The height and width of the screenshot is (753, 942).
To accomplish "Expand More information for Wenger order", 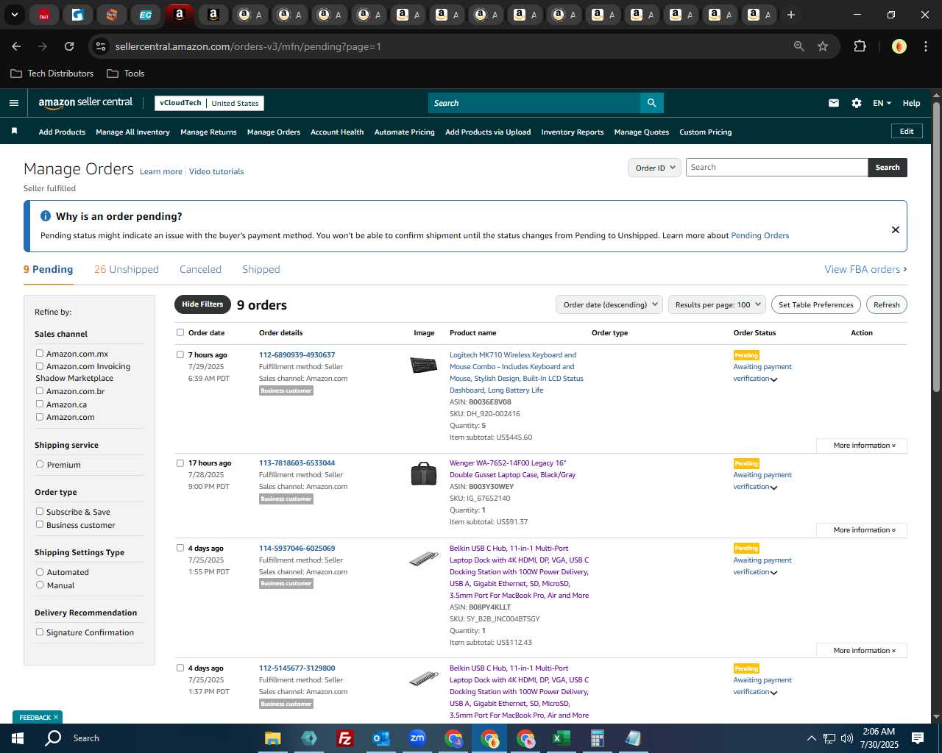I will click(862, 530).
